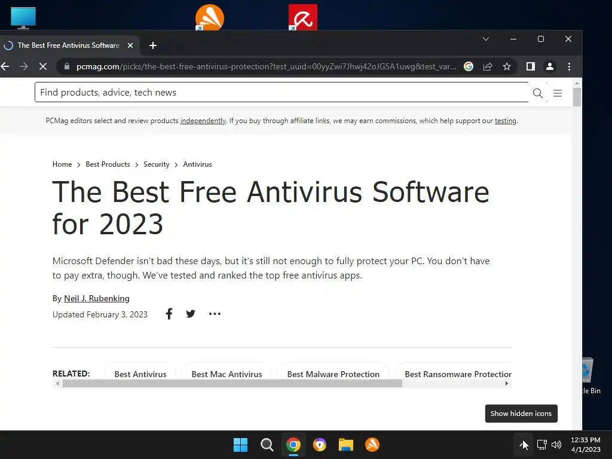Open taskbar Search
612x459 pixels.
267,445
